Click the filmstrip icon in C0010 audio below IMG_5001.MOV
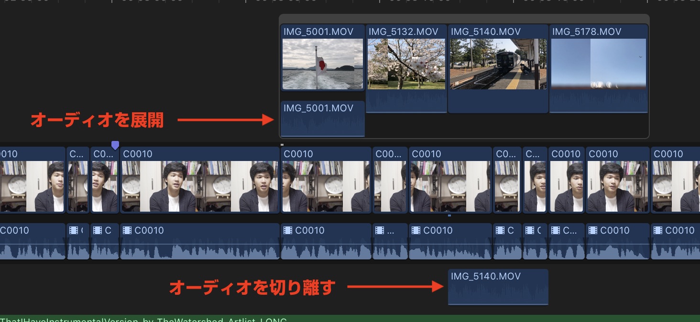Image resolution: width=700 pixels, height=322 pixels. pyautogui.click(x=288, y=230)
